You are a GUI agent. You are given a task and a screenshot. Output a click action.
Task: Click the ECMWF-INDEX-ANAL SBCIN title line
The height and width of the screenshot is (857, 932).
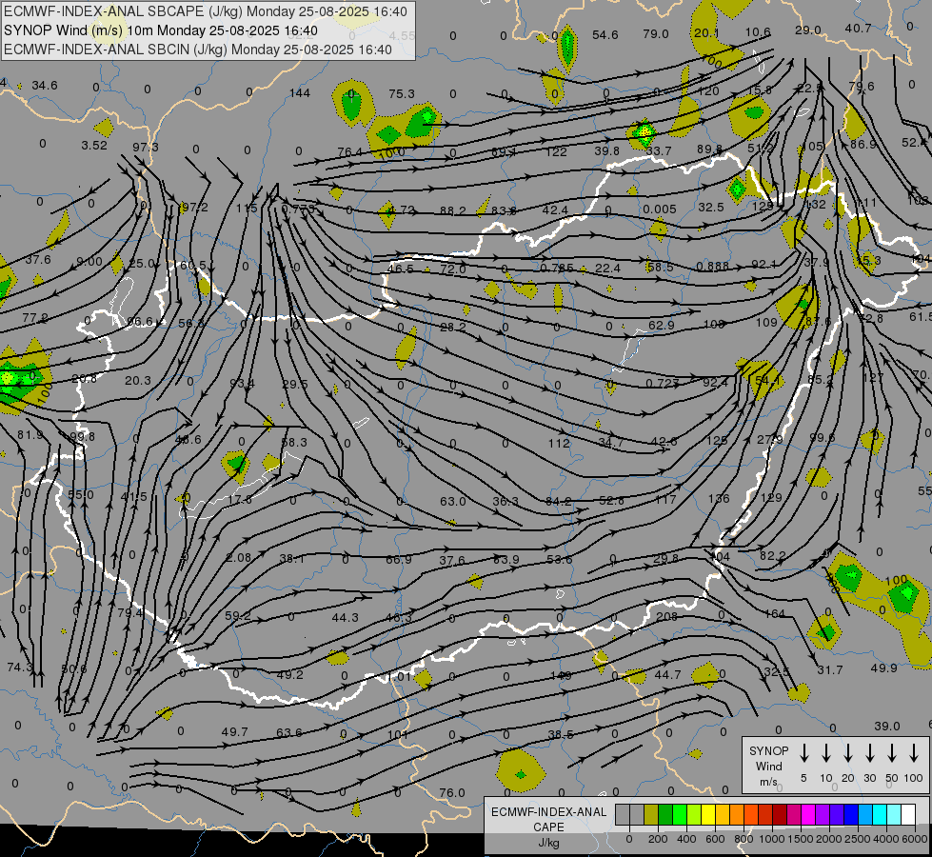198,50
